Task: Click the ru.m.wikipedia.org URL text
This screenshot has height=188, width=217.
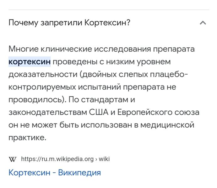Action: tap(57, 159)
